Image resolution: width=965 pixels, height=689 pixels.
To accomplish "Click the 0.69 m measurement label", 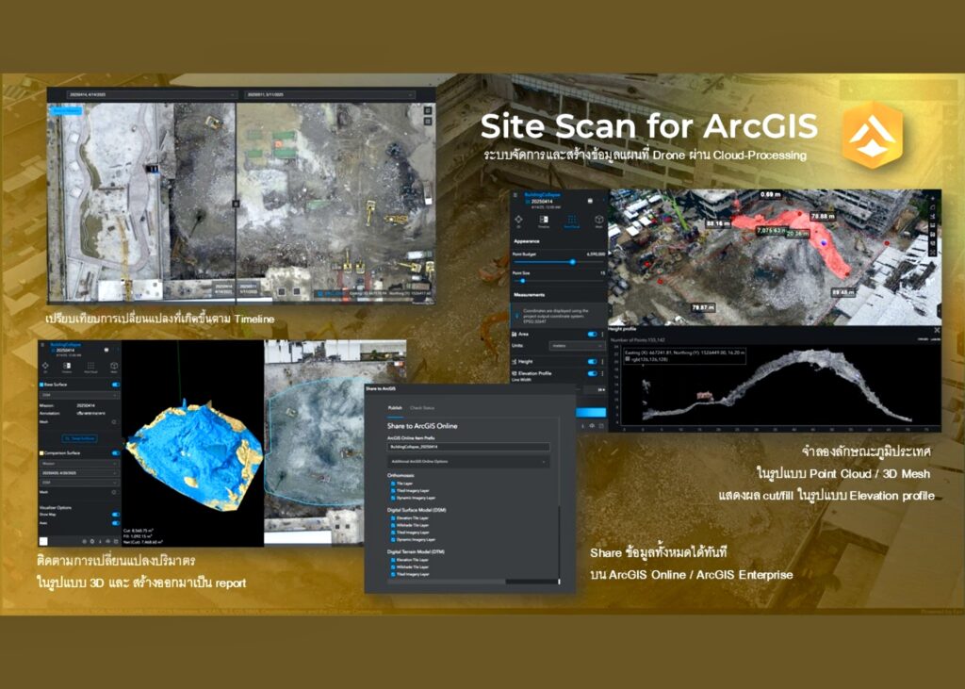I will coord(771,194).
